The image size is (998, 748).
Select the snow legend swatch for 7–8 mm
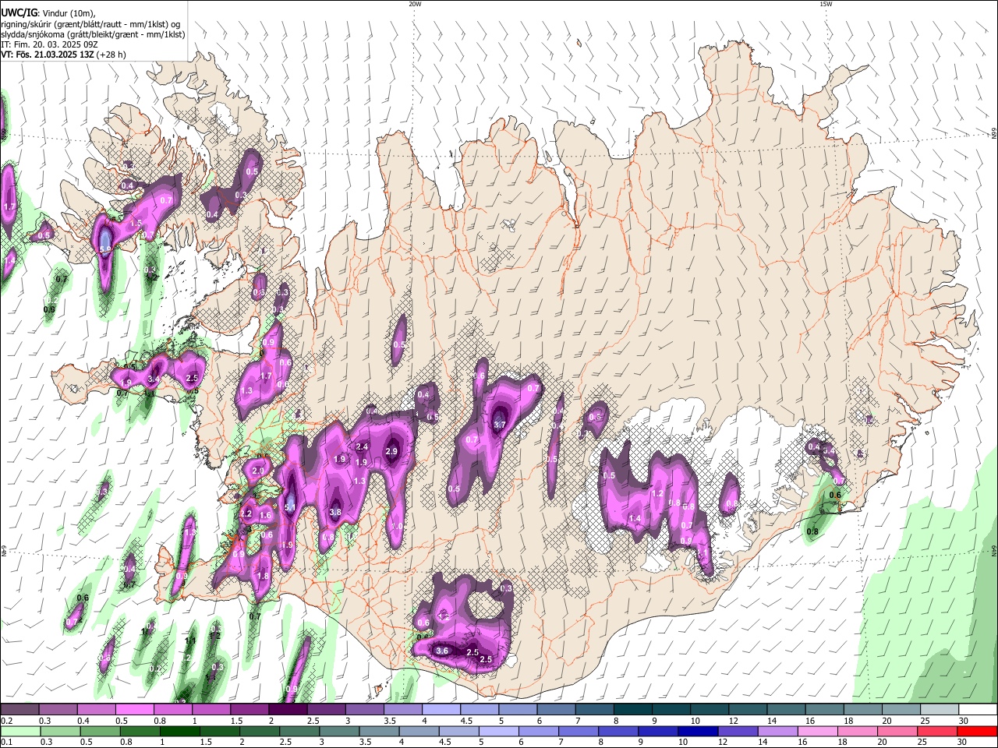click(594, 710)
